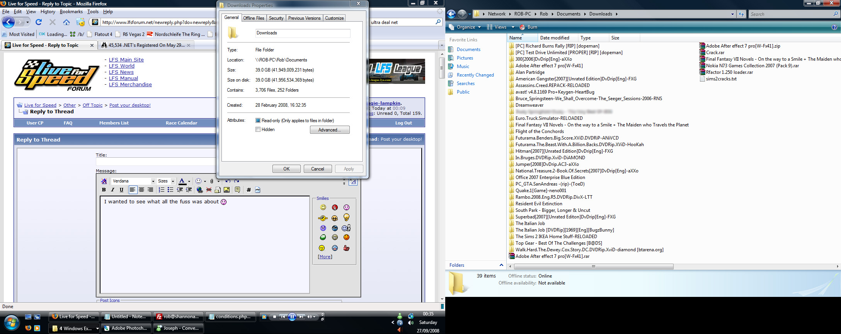The width and height of the screenshot is (841, 334).
Task: Switch to the Offline Files tab
Action: pyautogui.click(x=254, y=18)
